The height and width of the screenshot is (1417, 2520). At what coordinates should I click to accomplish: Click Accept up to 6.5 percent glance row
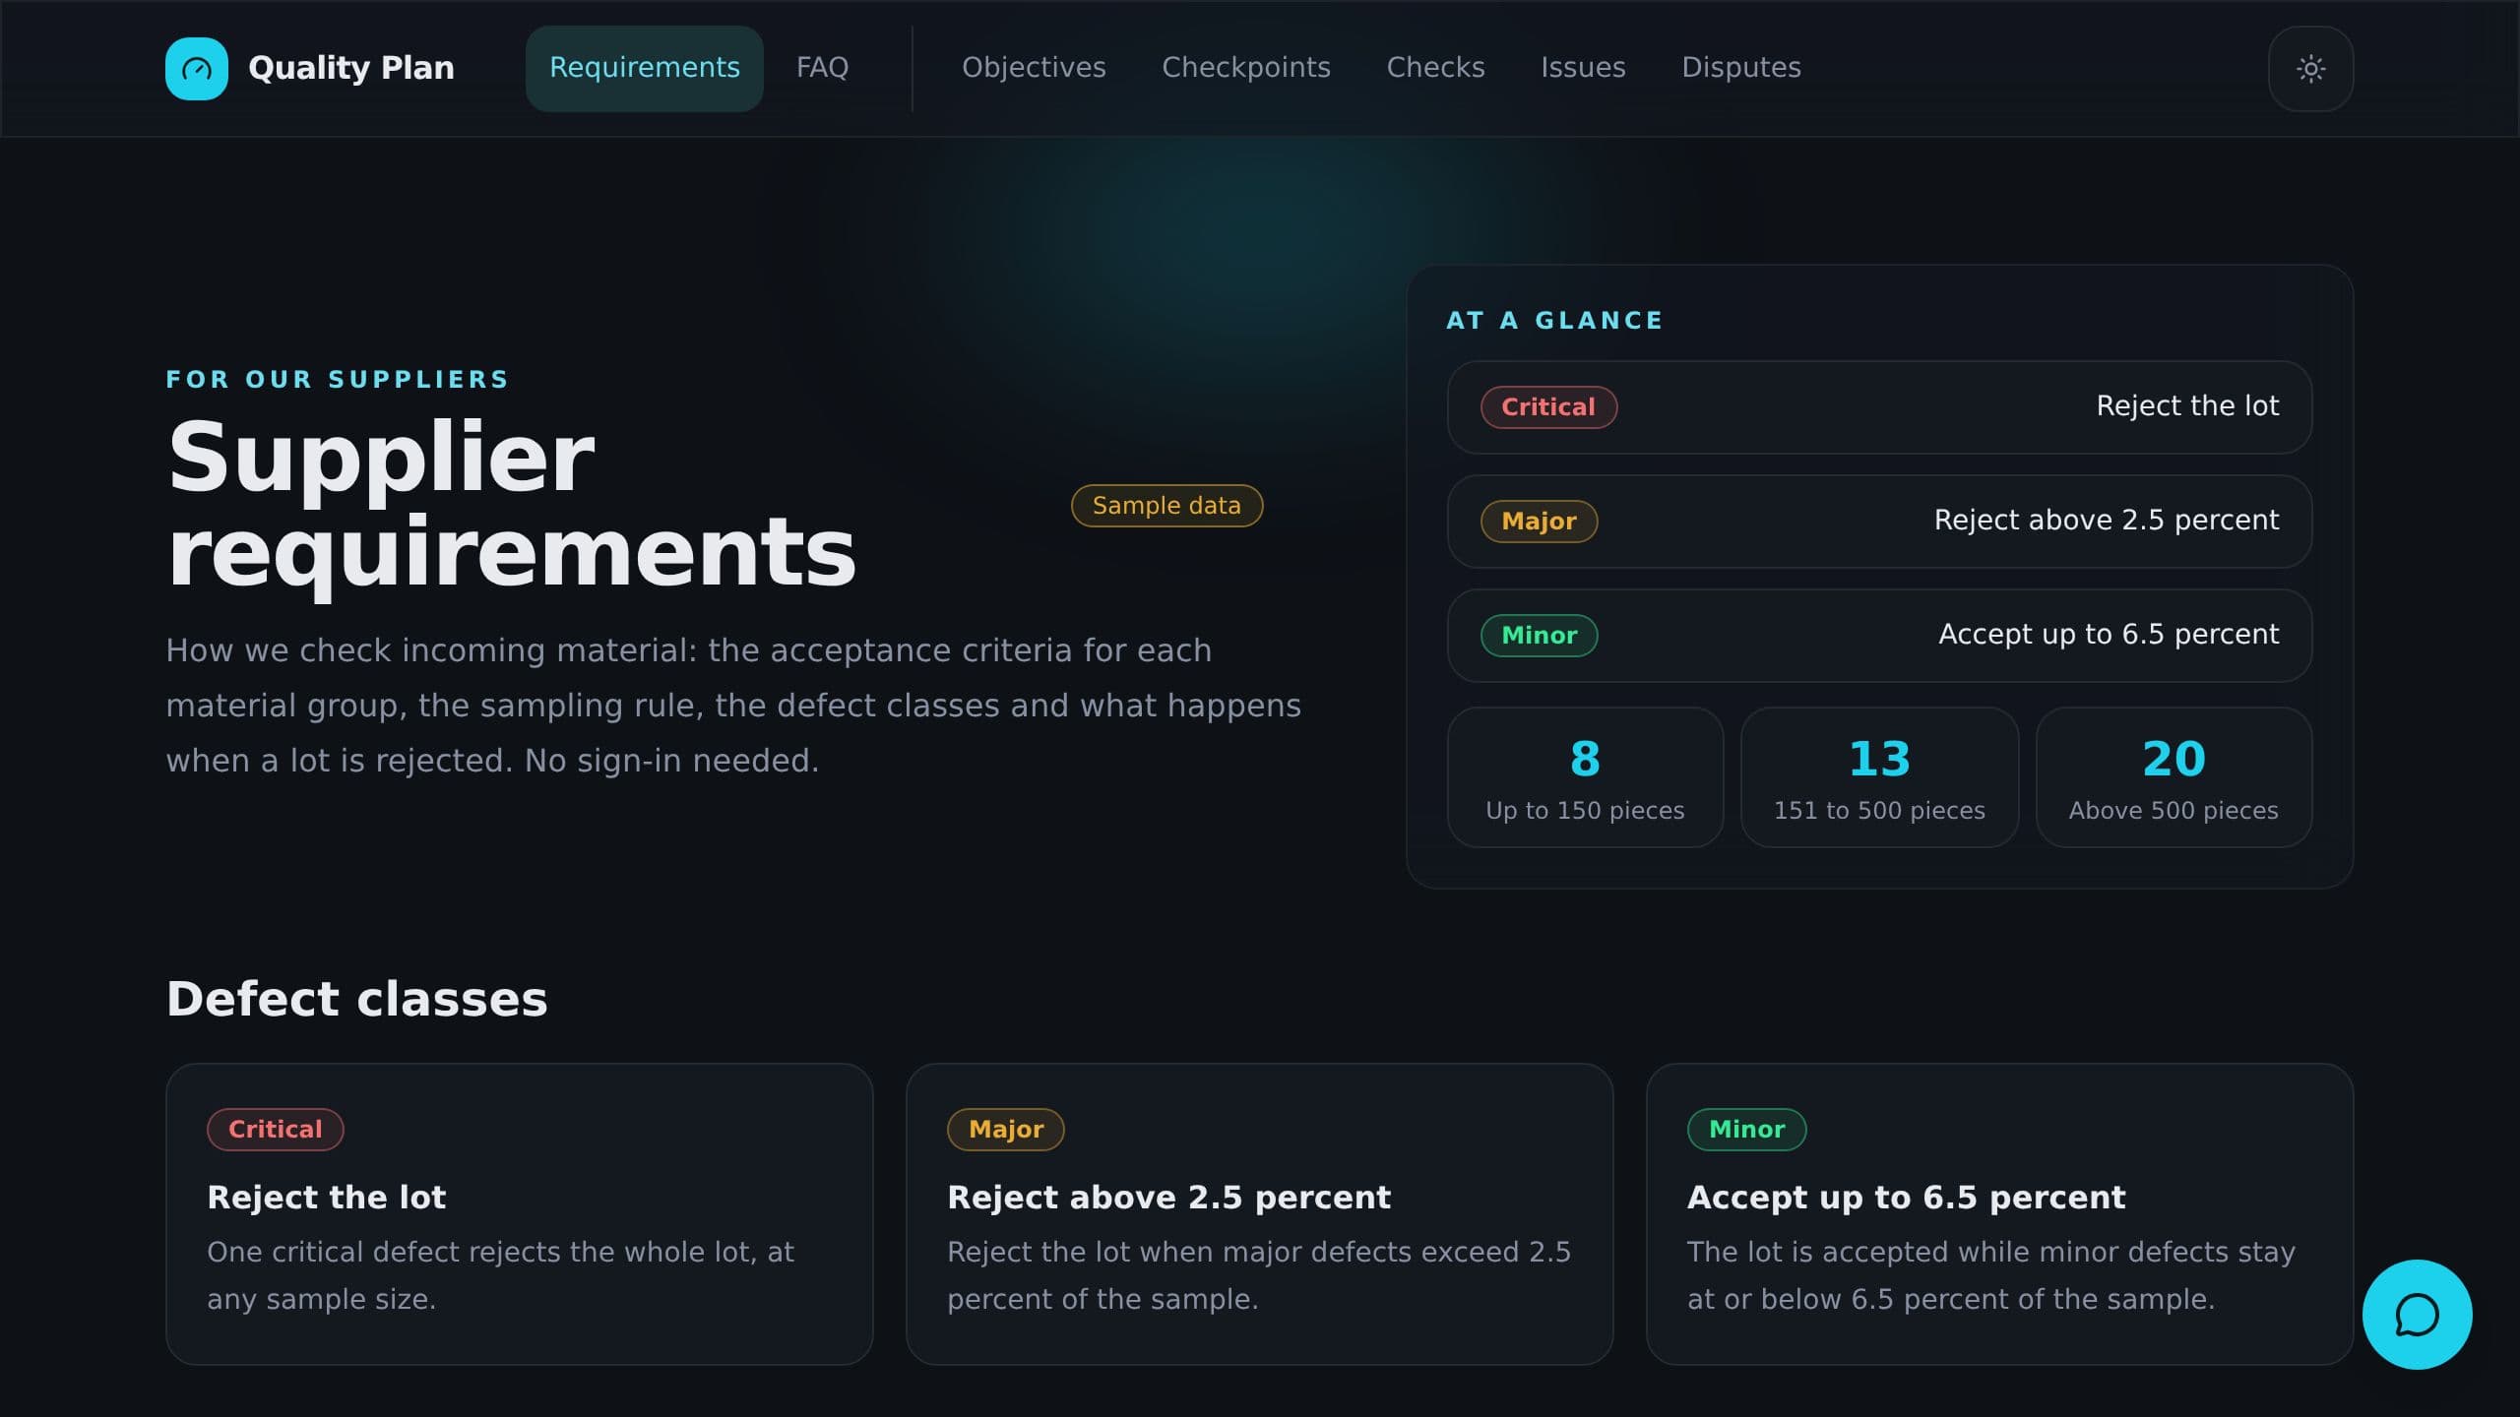tap(1879, 636)
